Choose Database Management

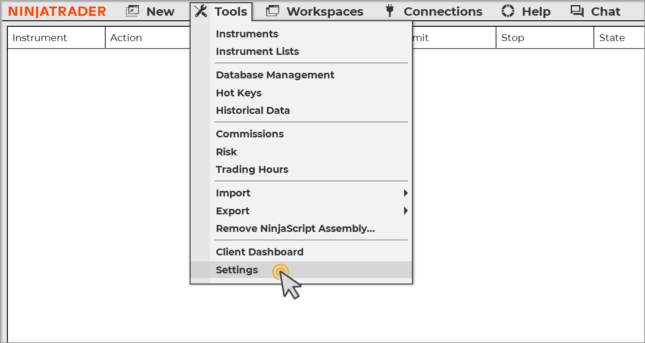pyautogui.click(x=275, y=75)
